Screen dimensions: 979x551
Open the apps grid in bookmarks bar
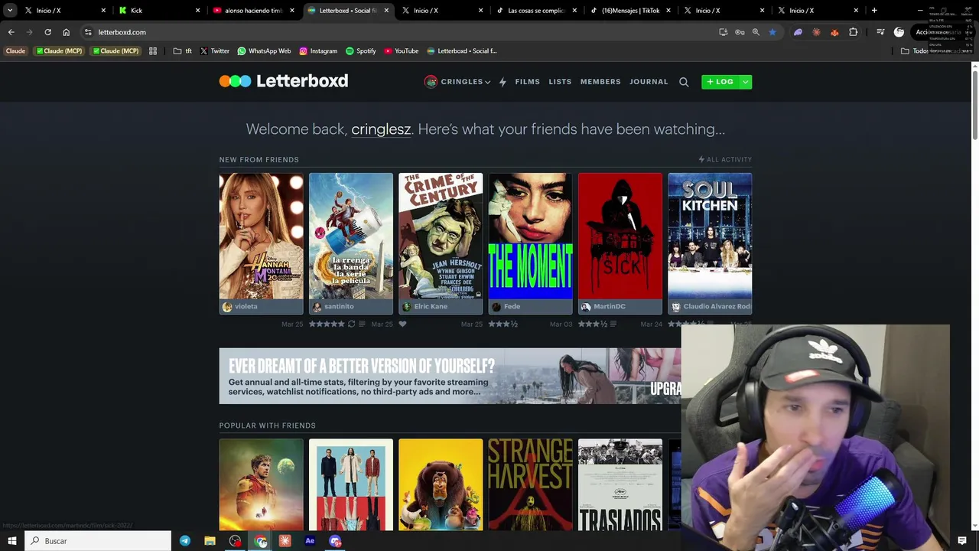coord(153,51)
